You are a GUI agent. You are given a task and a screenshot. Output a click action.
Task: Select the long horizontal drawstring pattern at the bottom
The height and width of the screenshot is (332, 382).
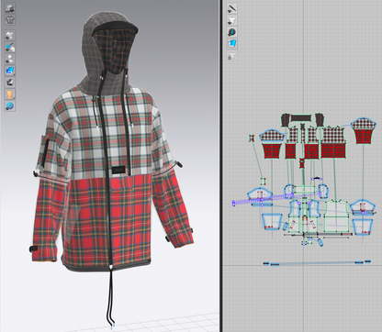317,262
